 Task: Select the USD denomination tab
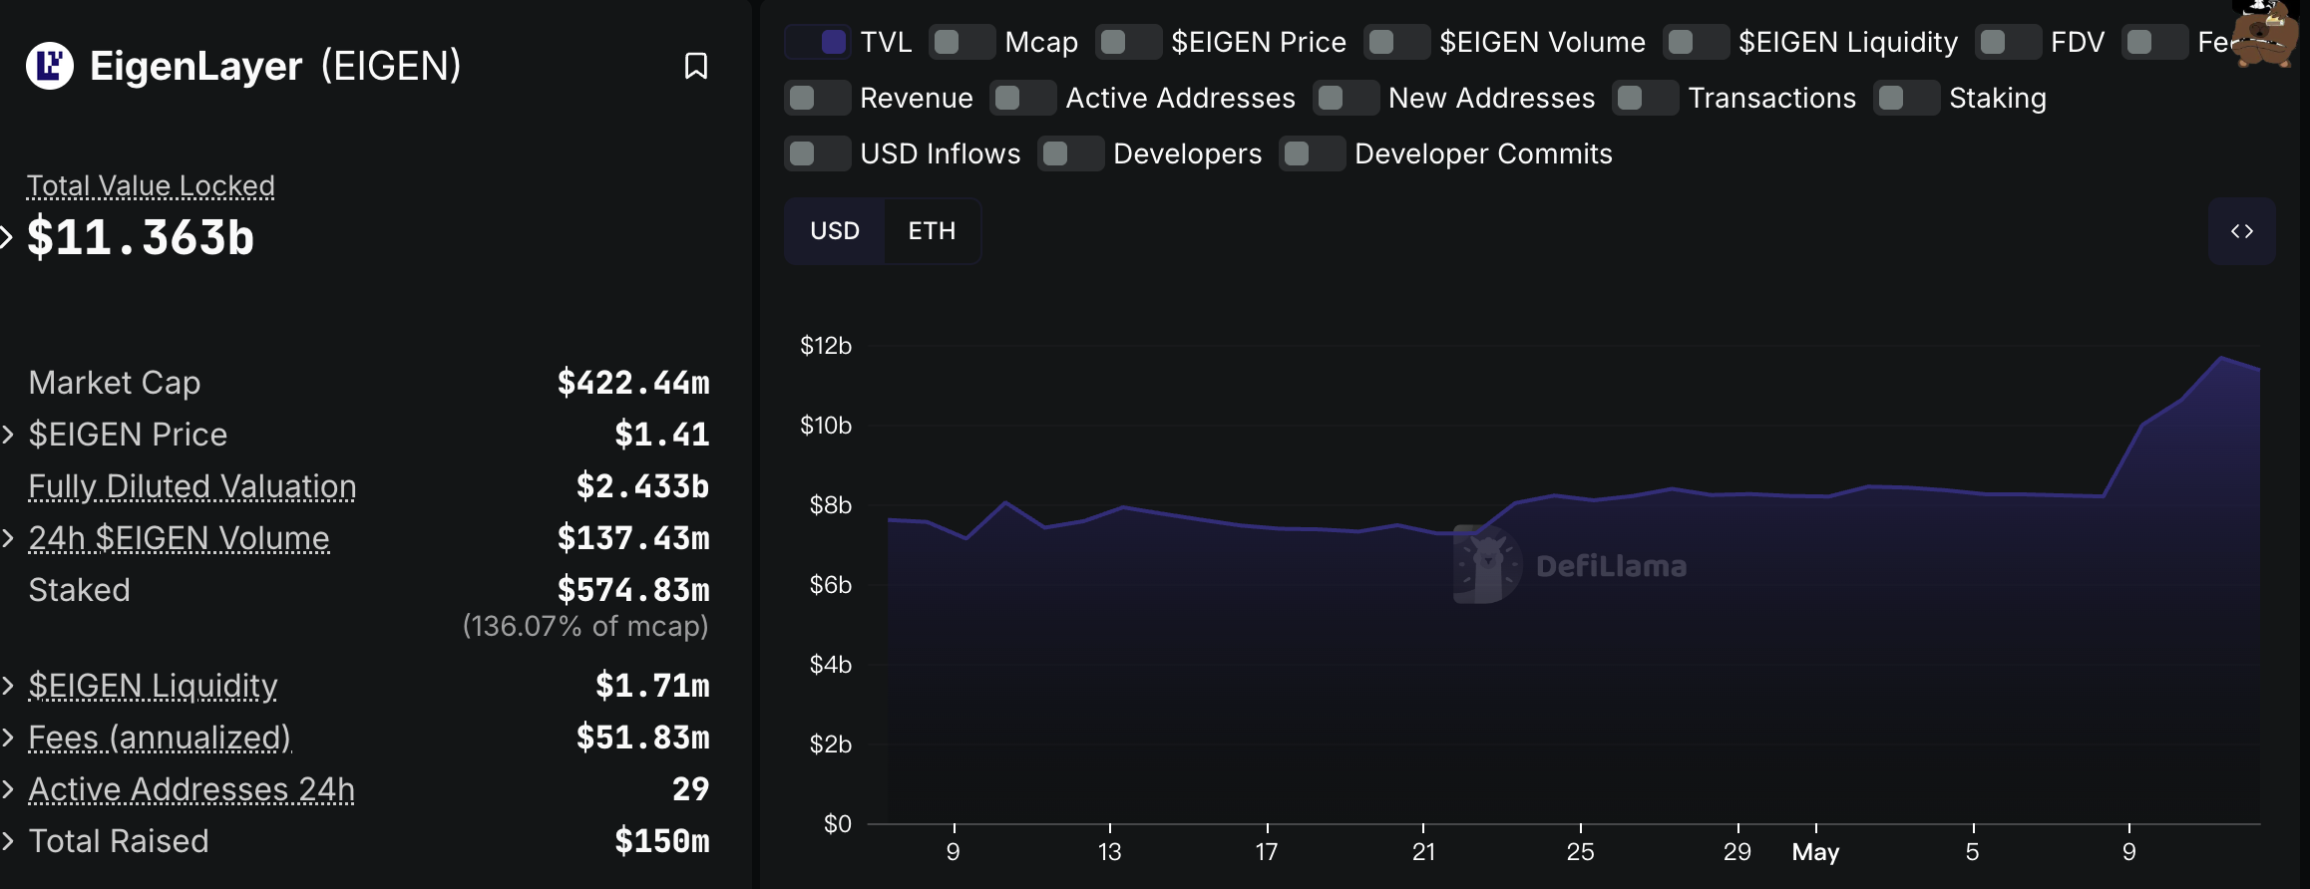point(835,231)
